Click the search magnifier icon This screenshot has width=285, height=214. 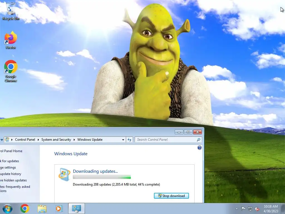pyautogui.click(x=198, y=140)
